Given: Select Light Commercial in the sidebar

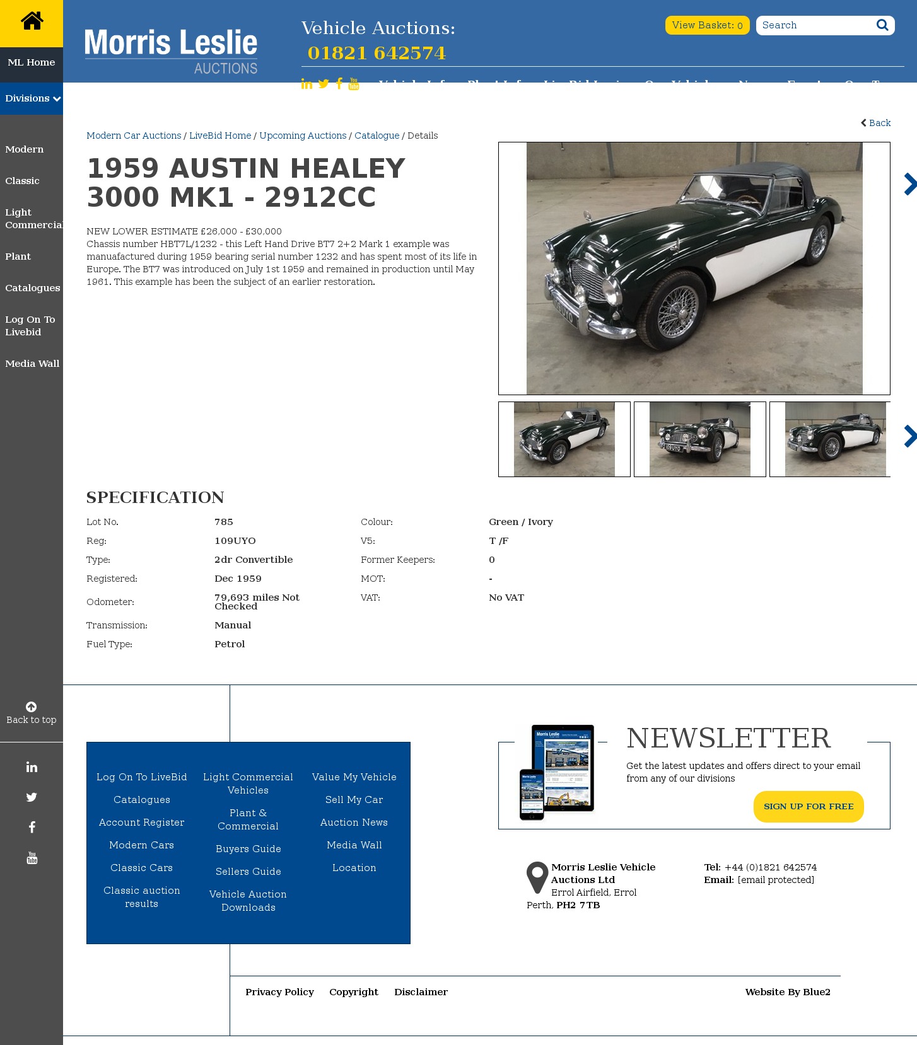Looking at the screenshot, I should (x=34, y=219).
